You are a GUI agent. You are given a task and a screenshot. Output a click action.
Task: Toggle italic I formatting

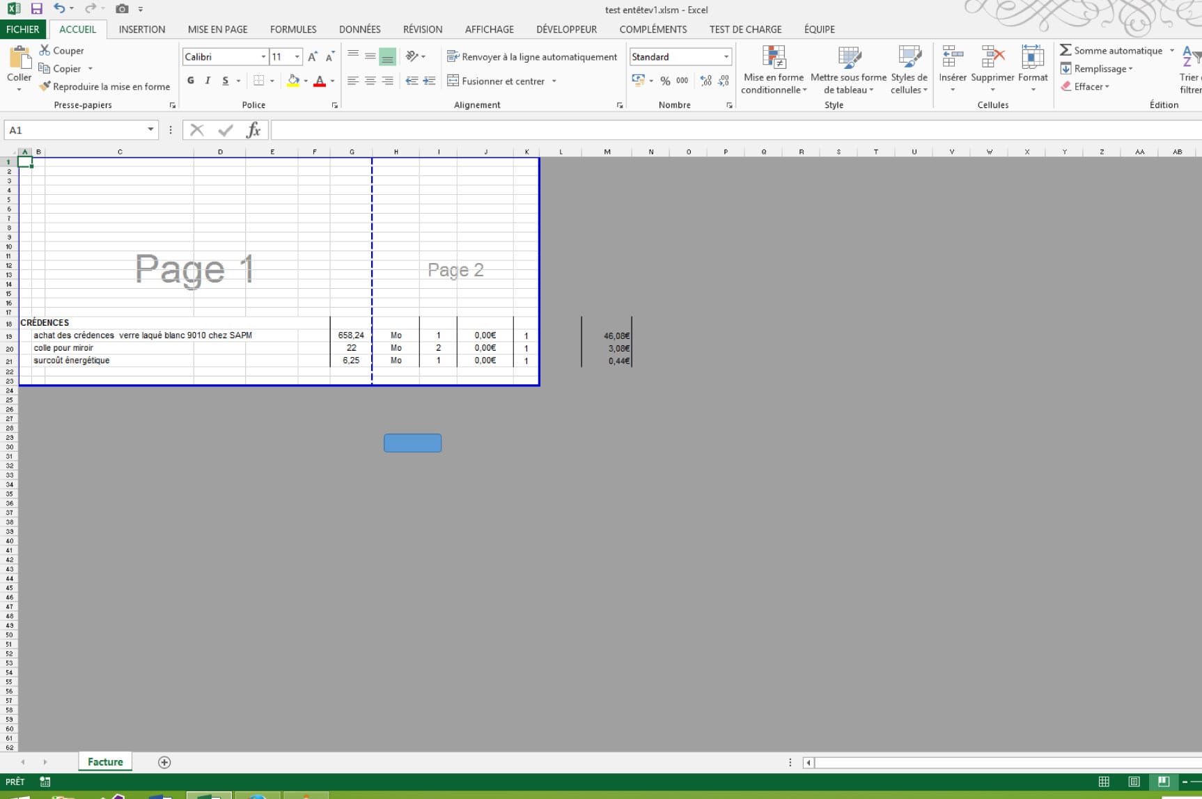click(208, 81)
